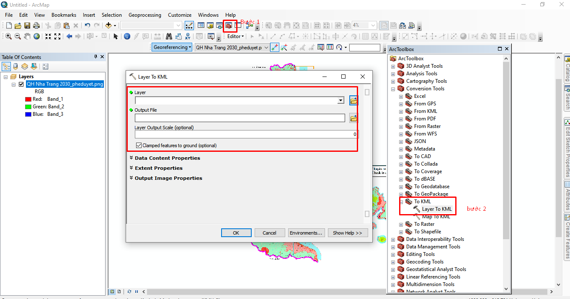Open the Bookmarks menu

[x=64, y=15]
